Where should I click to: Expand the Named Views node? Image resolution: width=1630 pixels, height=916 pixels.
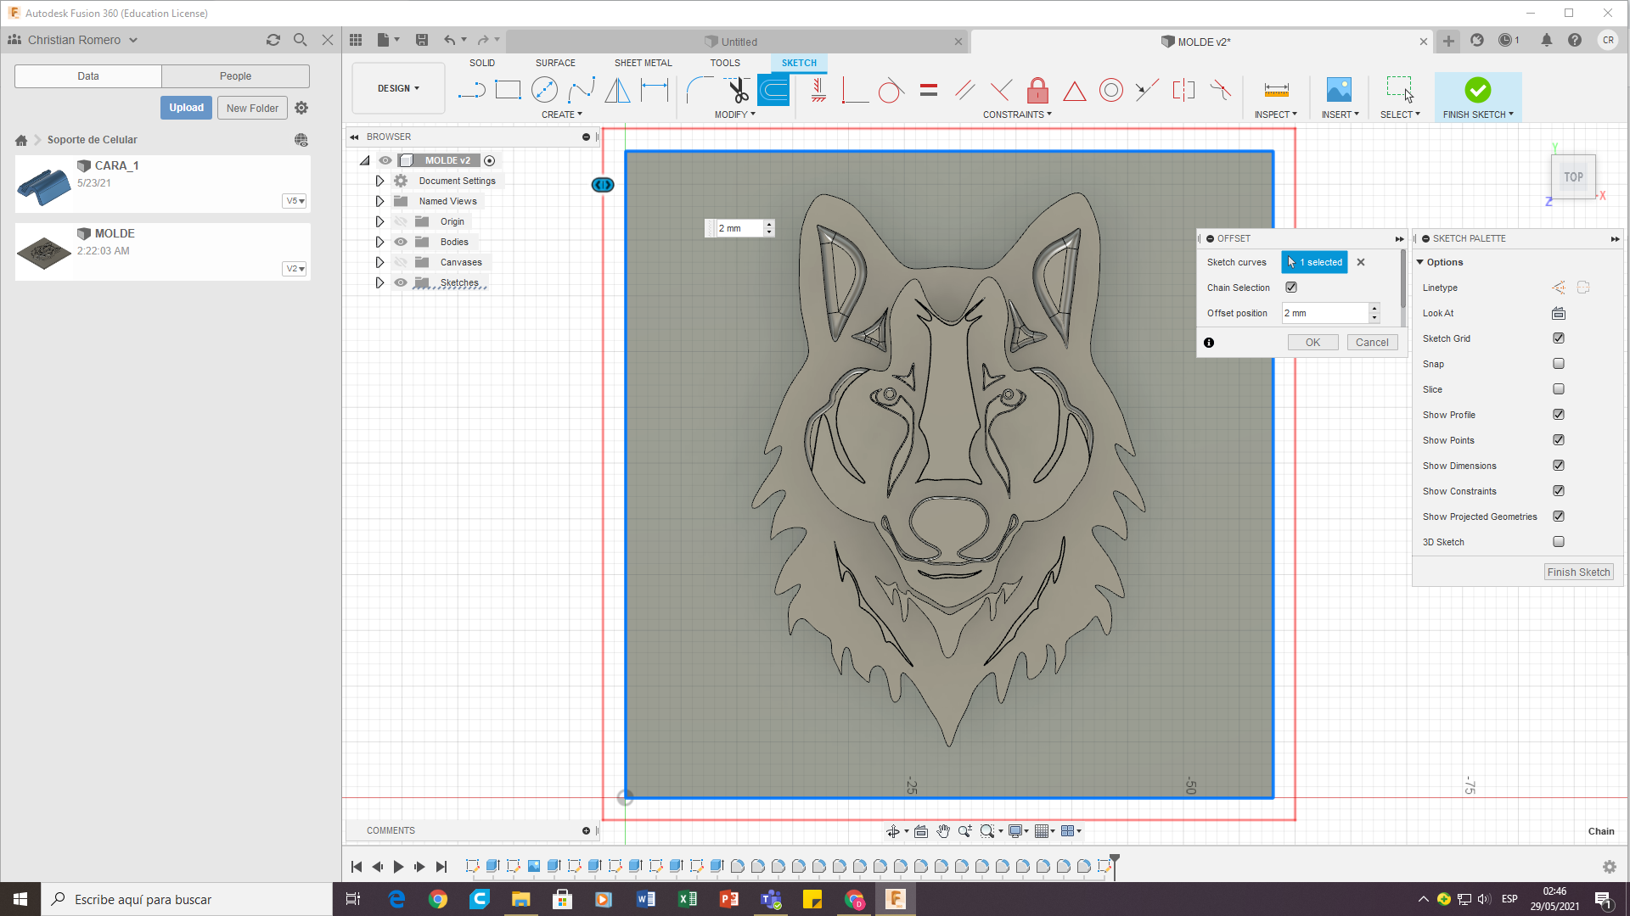click(379, 201)
